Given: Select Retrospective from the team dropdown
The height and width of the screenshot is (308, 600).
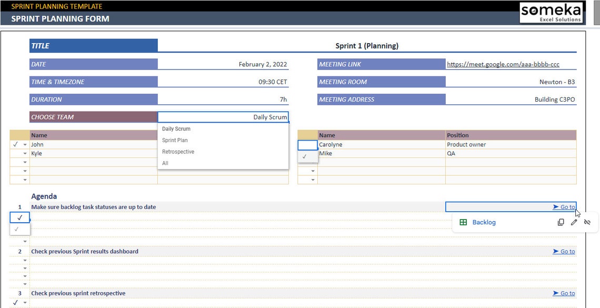Looking at the screenshot, I should pos(177,152).
